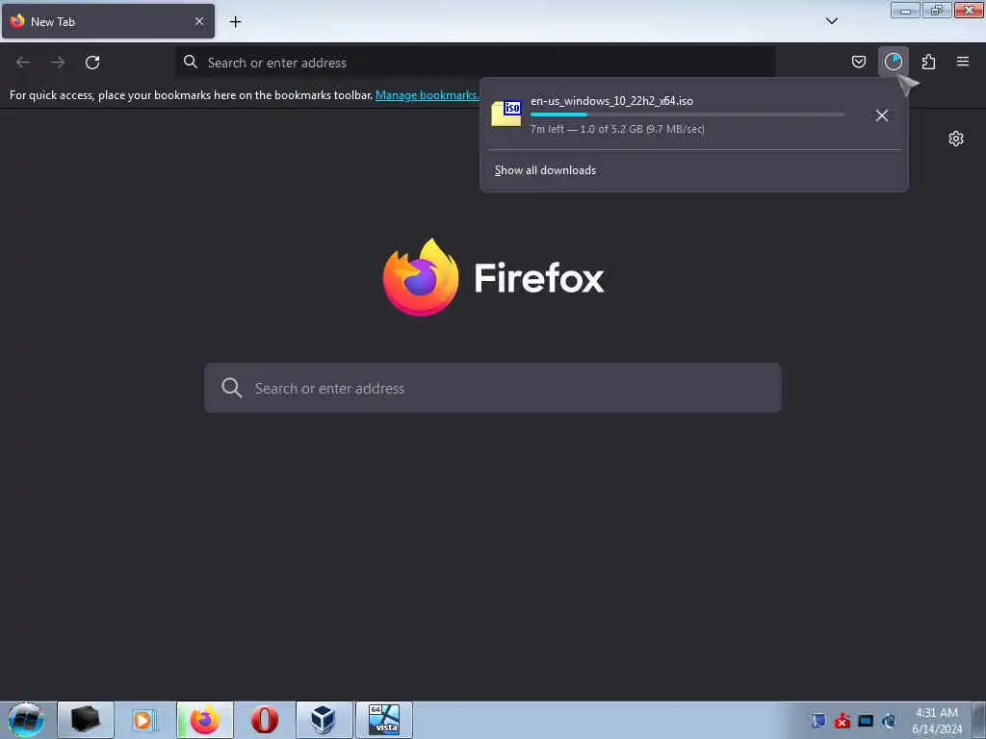The width and height of the screenshot is (986, 739).
Task: Toggle the Downloads panel toolbar icon
Action: click(893, 62)
